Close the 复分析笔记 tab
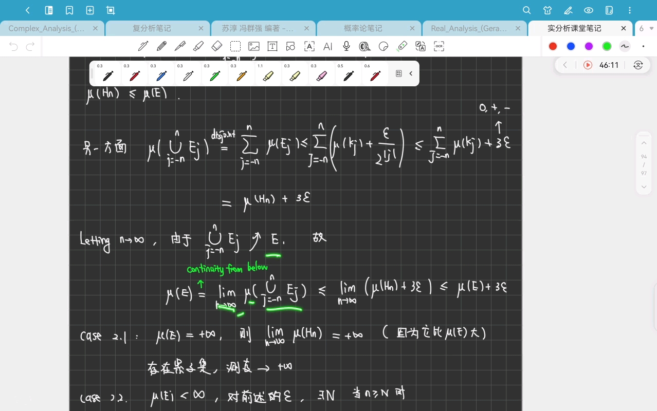Screen dimensions: 657x411 (201, 28)
